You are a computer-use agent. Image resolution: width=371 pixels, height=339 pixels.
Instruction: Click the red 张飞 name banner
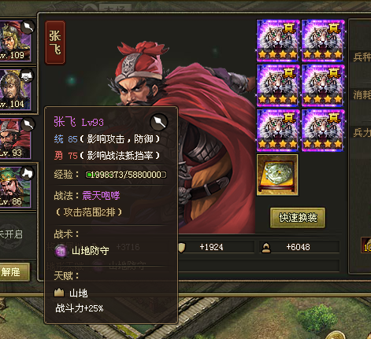pos(55,42)
